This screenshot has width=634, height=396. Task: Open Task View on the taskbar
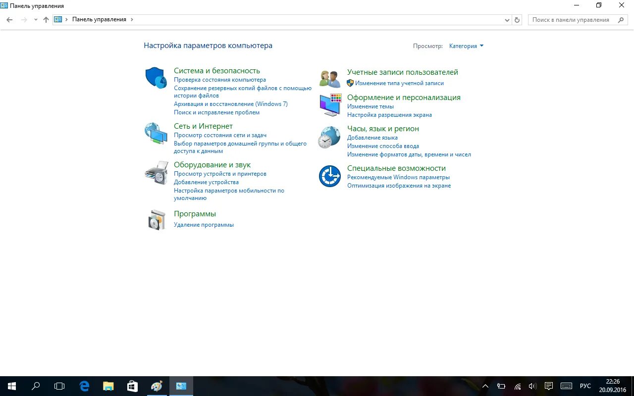[59, 386]
